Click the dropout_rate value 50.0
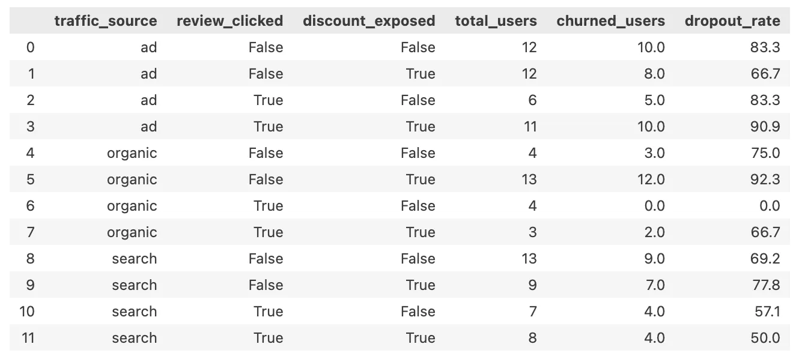 [765, 338]
